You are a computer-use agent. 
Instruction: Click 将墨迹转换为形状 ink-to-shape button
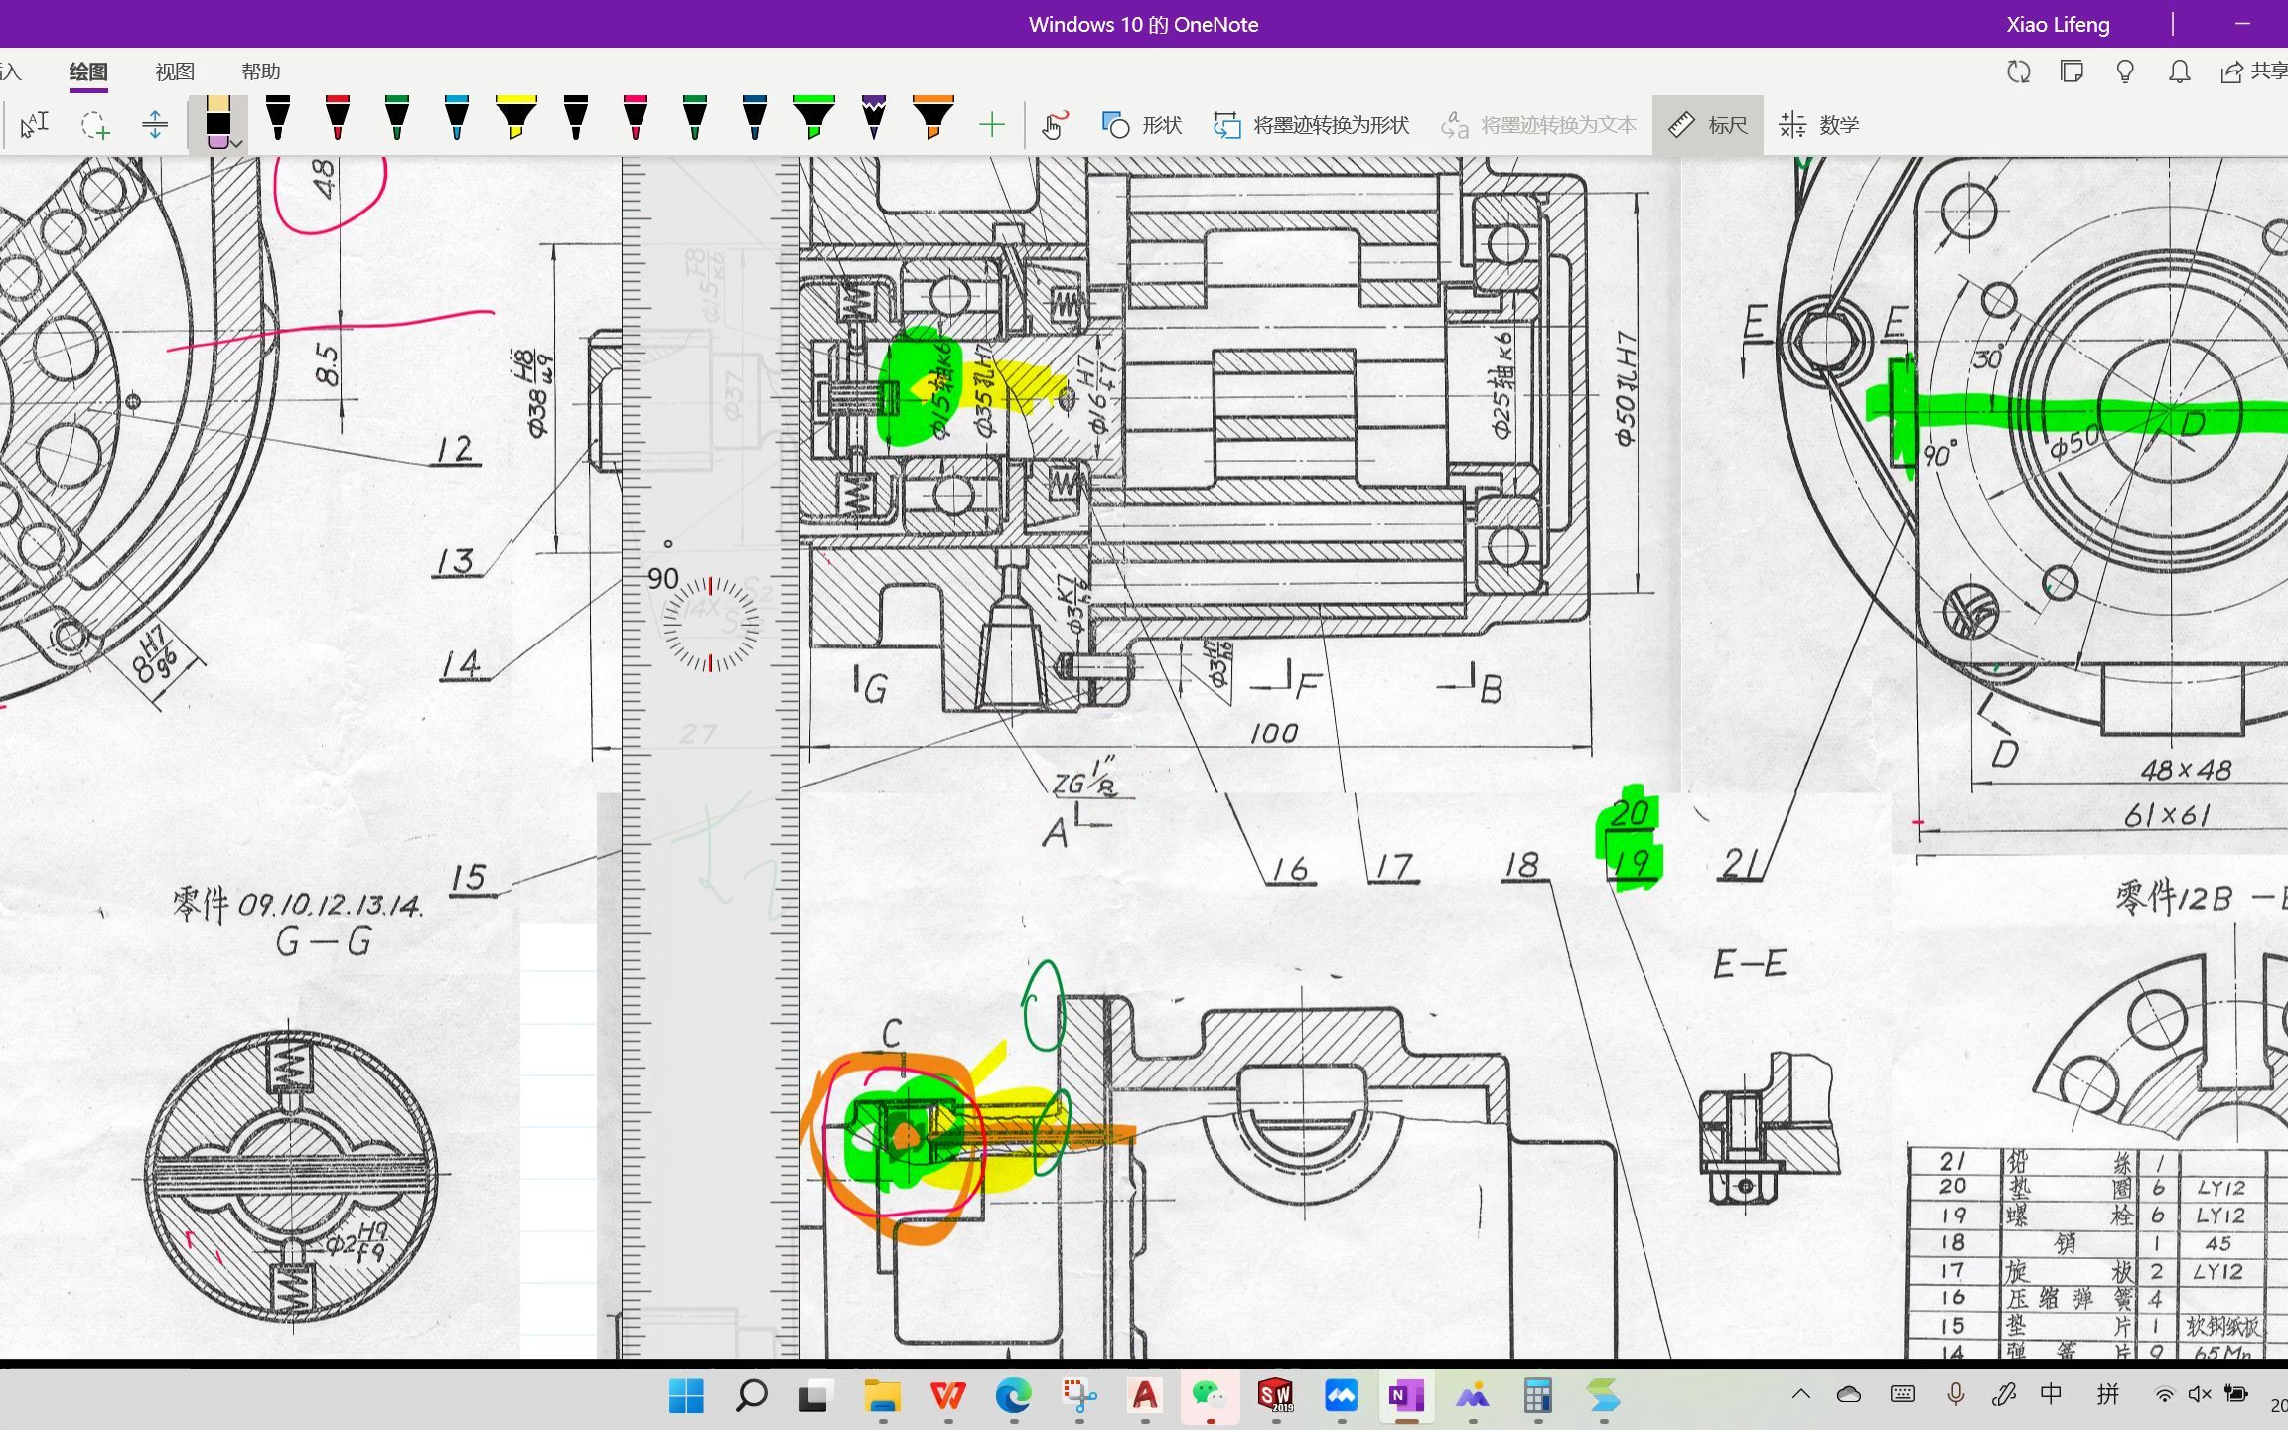1311,125
